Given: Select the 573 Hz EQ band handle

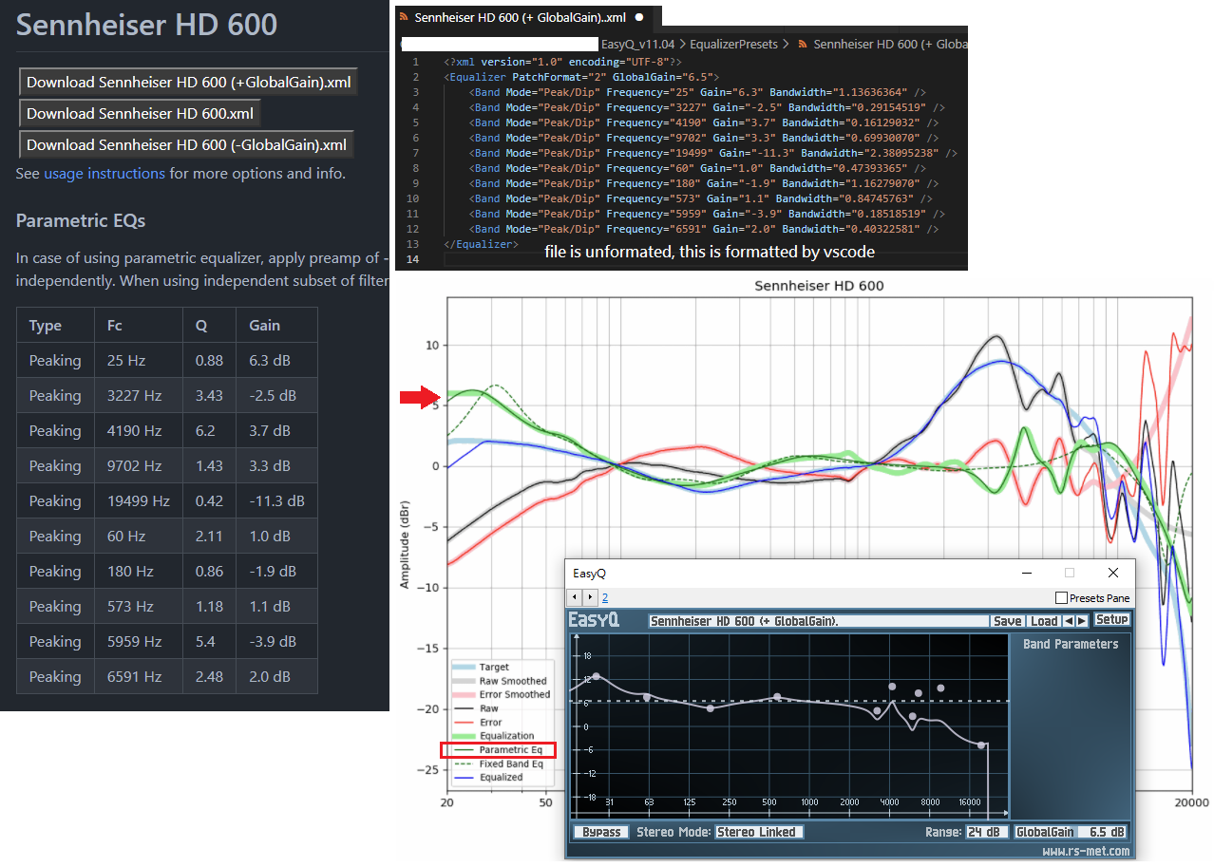Looking at the screenshot, I should tap(777, 696).
